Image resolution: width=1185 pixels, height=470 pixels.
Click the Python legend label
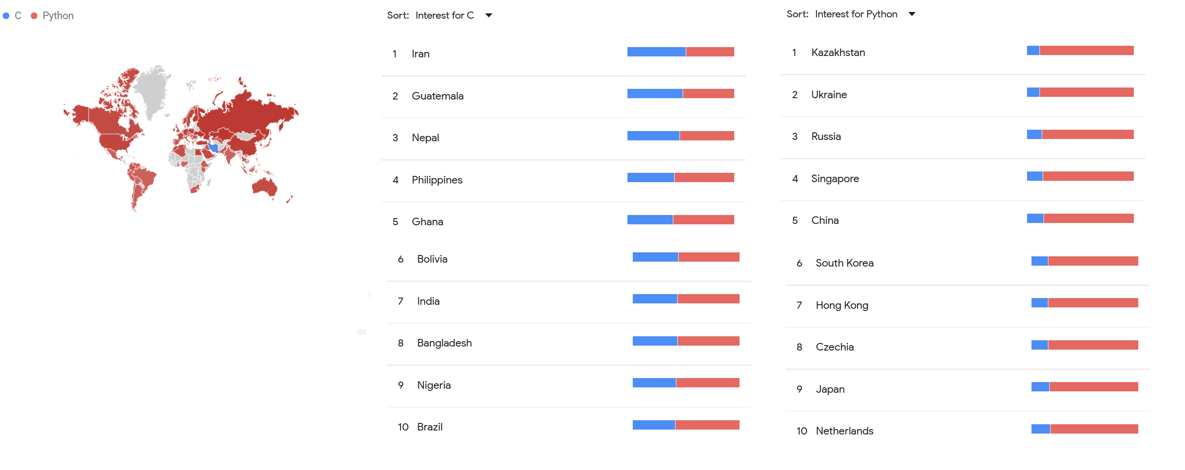[x=58, y=16]
